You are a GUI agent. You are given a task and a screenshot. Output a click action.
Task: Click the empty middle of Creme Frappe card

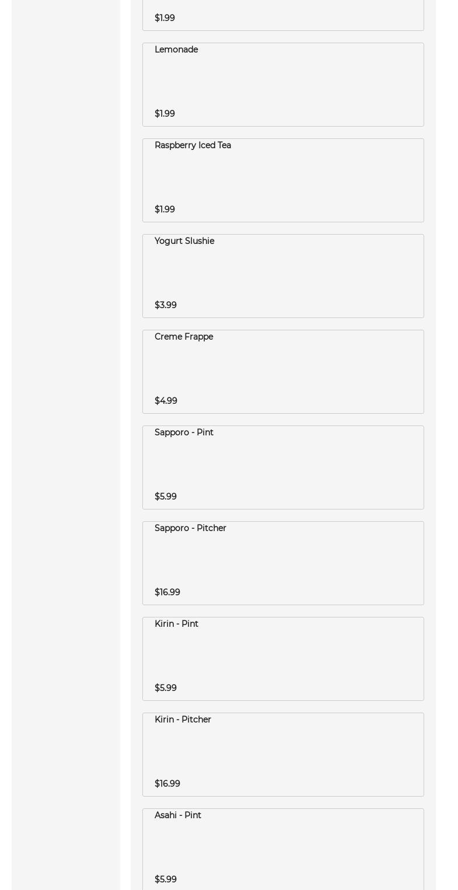283,370
